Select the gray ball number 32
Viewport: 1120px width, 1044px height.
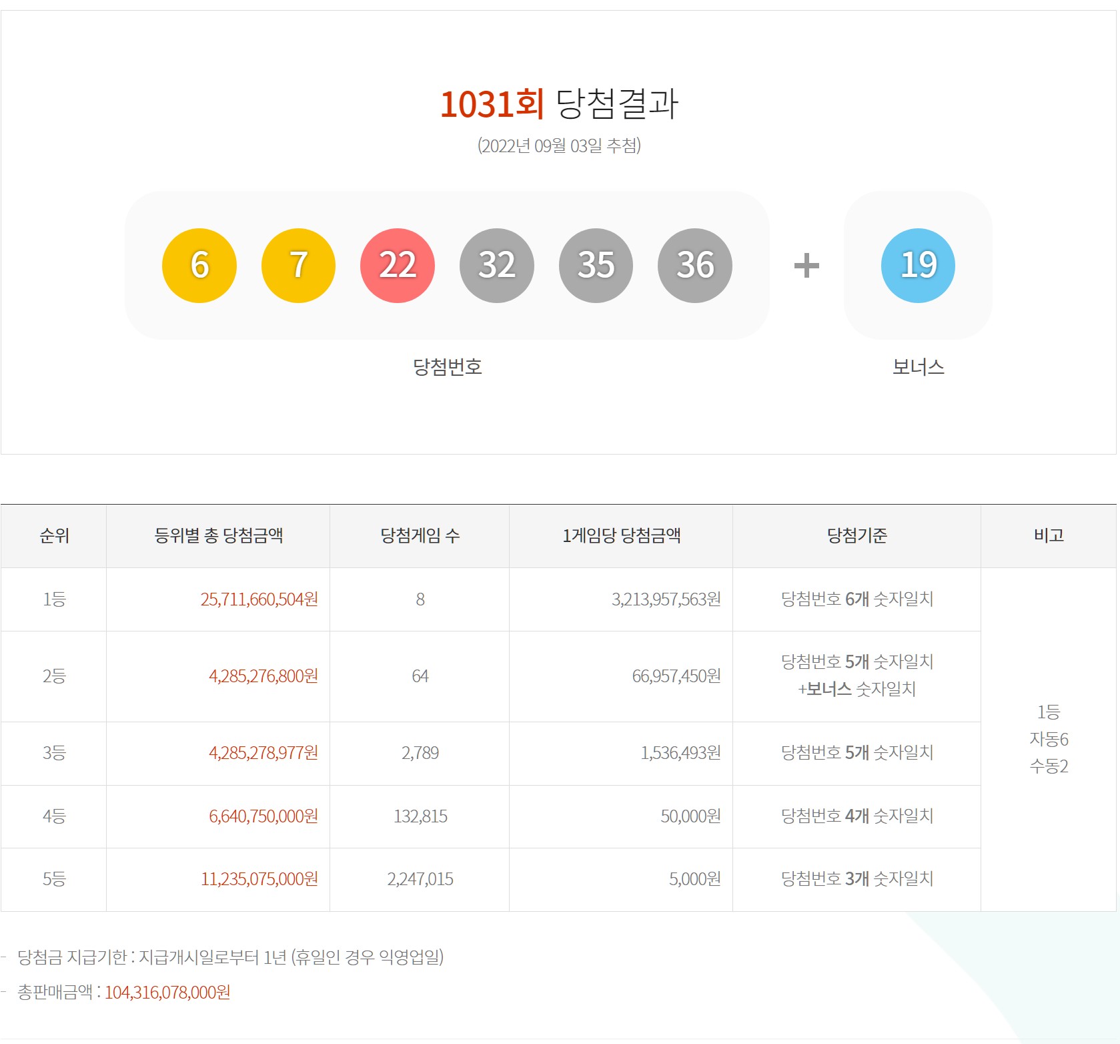[x=497, y=266]
